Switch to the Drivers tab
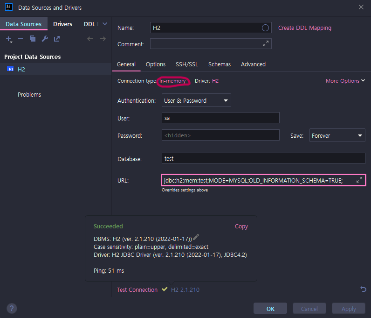371x318 pixels. coord(63,24)
